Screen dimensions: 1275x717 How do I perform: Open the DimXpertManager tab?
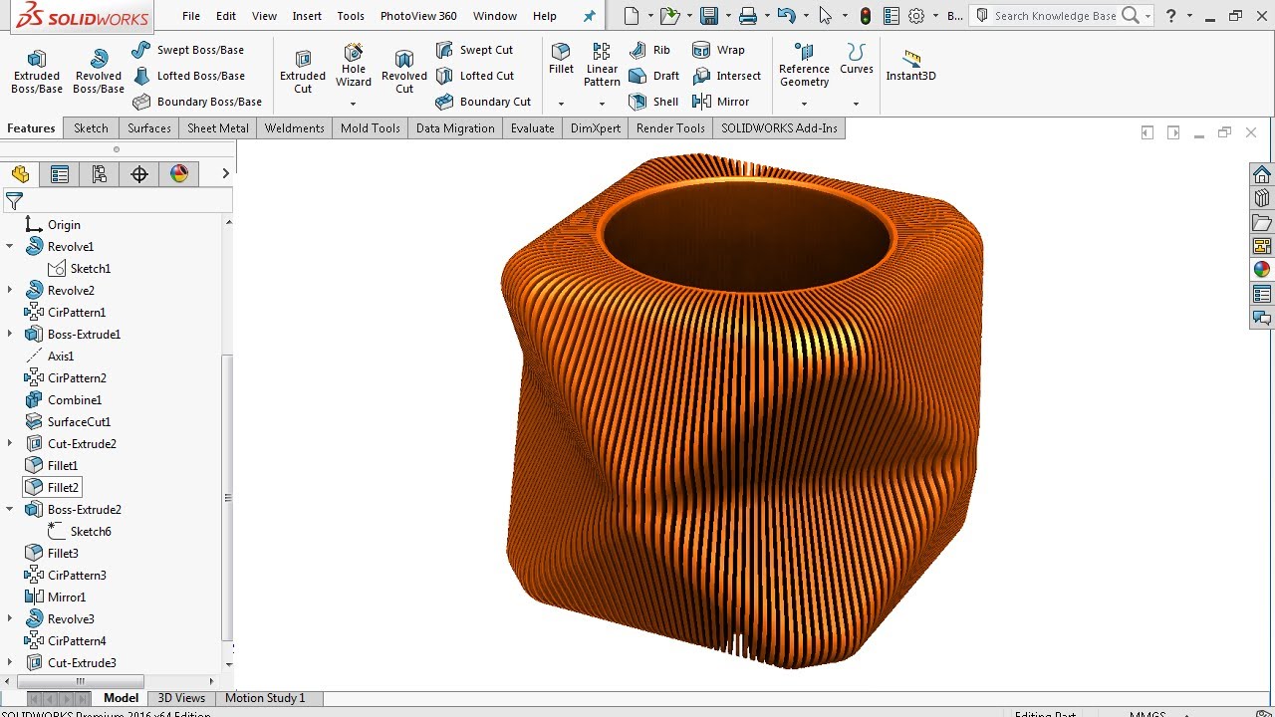[139, 174]
